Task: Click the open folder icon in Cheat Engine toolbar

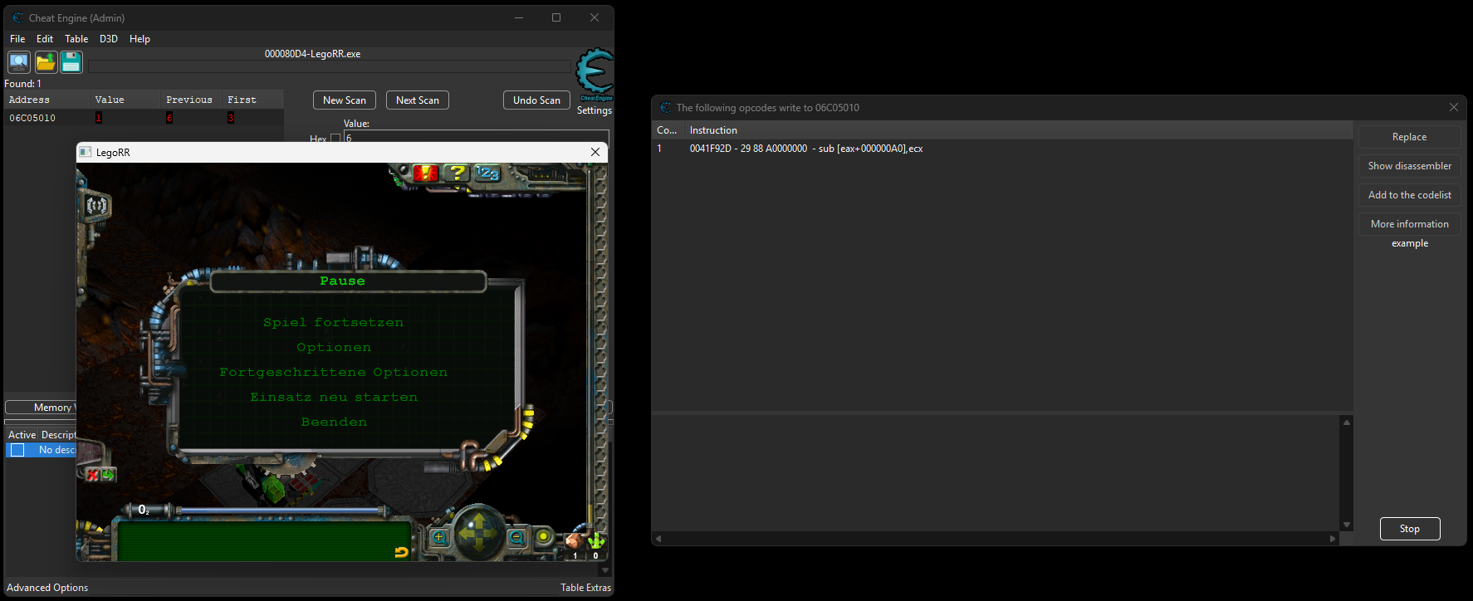Action: (46, 62)
